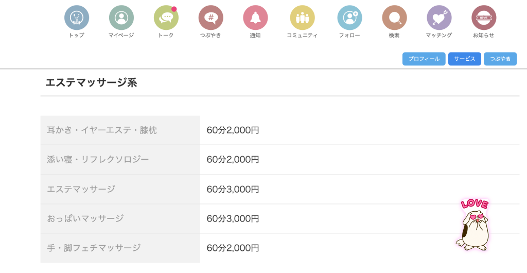
Task: Open the お知らせ news icon
Action: pos(484,18)
